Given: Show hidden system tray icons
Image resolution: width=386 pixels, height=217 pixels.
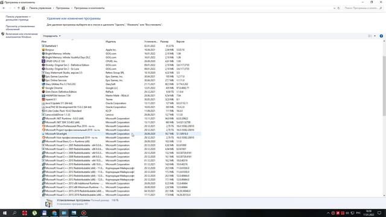Looking at the screenshot, I should pyautogui.click(x=328, y=213).
